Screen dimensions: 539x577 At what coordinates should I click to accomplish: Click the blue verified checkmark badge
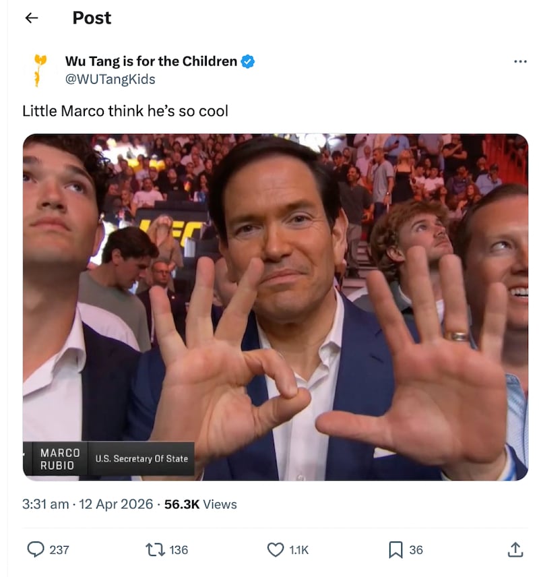click(x=247, y=61)
